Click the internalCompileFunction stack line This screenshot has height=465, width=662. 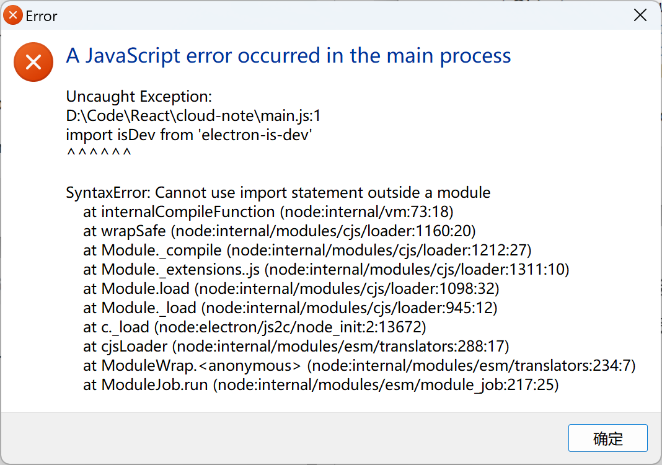pos(268,211)
